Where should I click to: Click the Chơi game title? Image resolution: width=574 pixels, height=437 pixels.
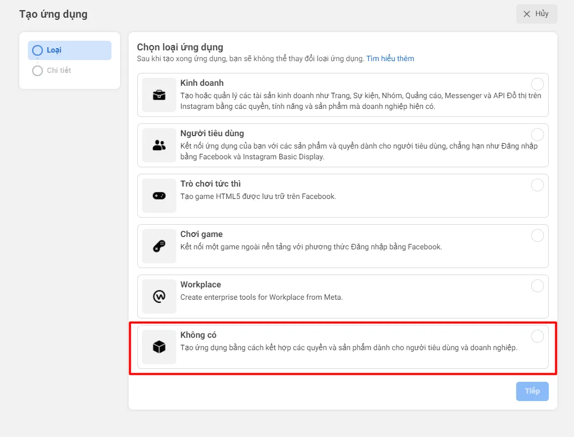[202, 234]
